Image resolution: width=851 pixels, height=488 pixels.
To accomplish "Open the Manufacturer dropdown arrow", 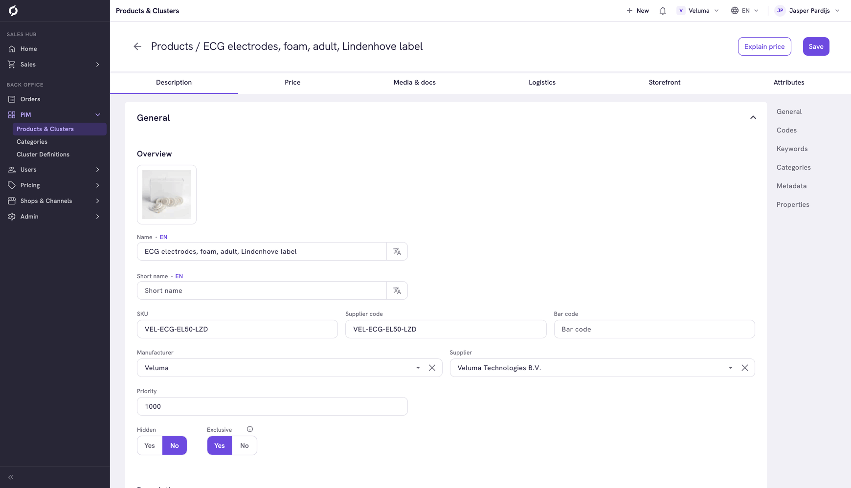I will (418, 368).
